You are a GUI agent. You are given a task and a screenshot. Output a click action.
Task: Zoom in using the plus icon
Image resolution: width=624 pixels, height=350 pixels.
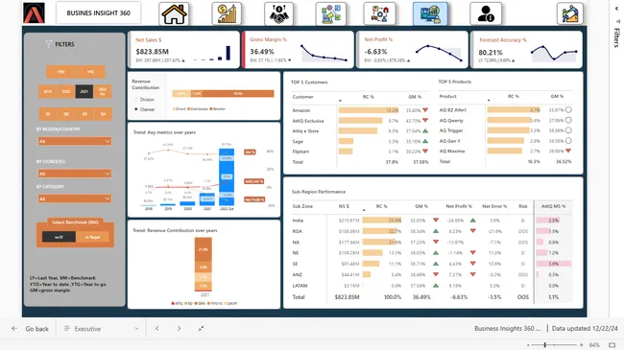point(582,345)
